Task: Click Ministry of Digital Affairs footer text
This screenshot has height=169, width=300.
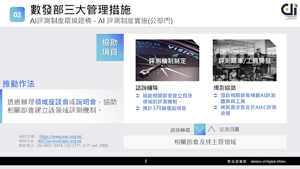Action: pos(268,161)
